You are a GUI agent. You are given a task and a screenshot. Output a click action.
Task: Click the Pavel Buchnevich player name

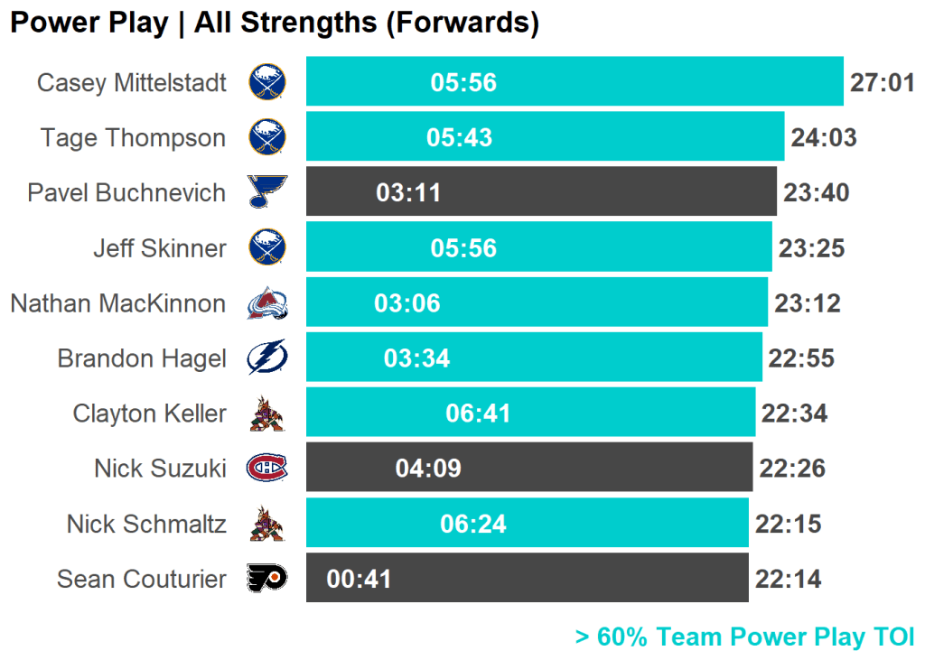(x=126, y=193)
